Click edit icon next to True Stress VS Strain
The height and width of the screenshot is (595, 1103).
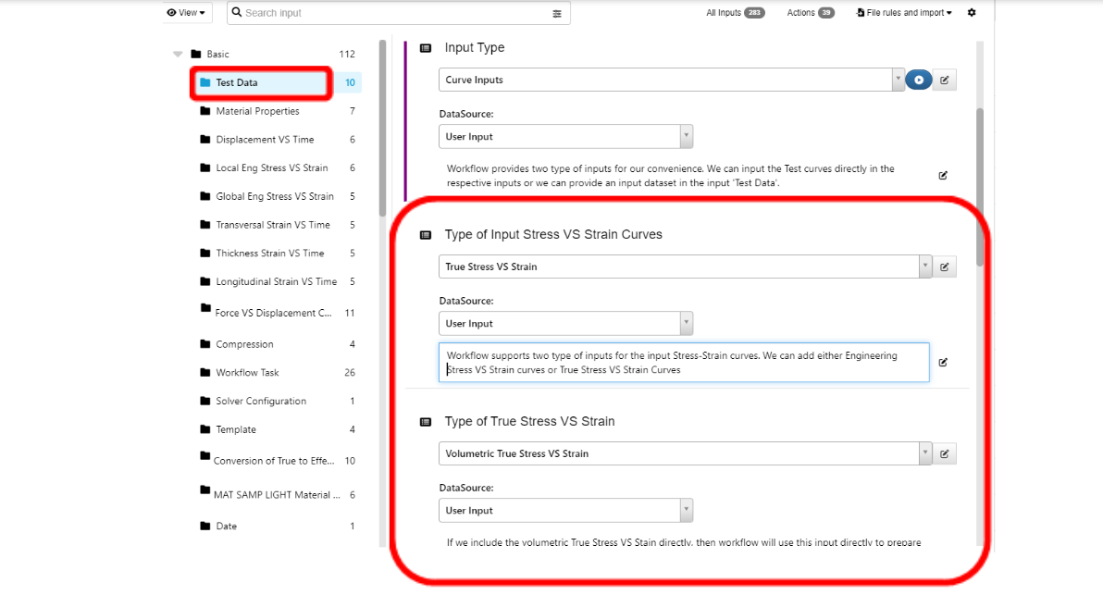(944, 267)
